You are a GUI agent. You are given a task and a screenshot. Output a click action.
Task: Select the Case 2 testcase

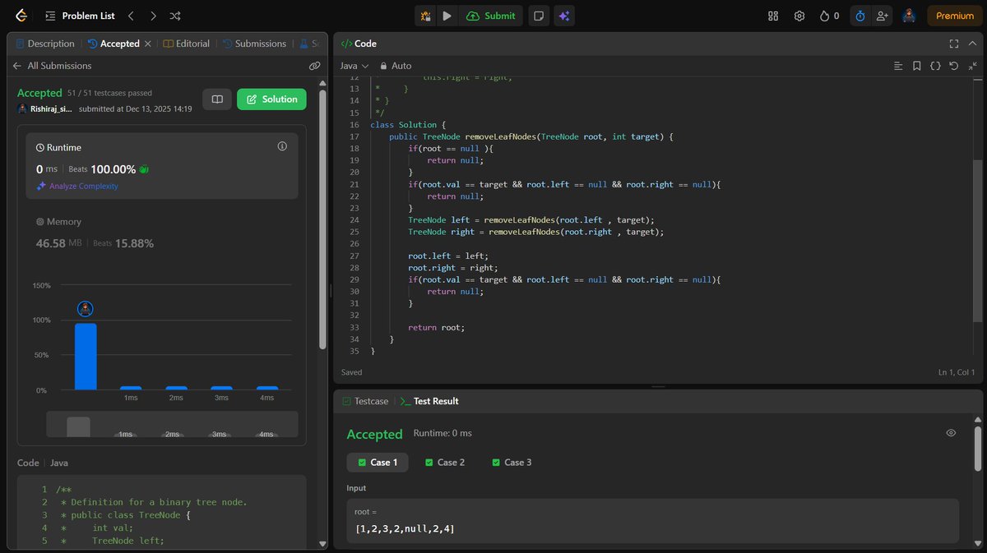tap(445, 462)
